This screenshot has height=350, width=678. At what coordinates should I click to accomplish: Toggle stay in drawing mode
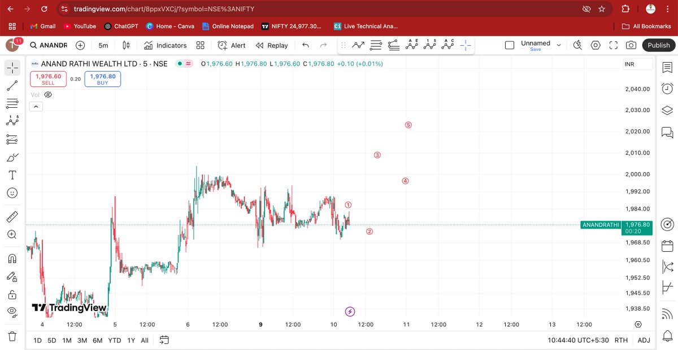coord(12,277)
